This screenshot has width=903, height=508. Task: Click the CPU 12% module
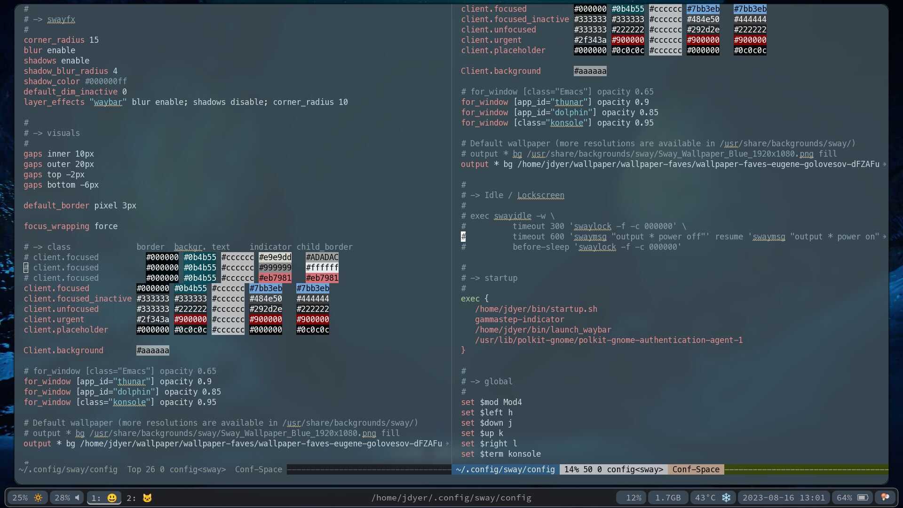click(x=633, y=498)
